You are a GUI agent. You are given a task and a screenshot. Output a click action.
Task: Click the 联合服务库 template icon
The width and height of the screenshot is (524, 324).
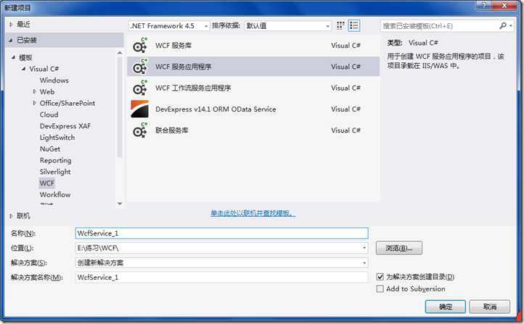[139, 130]
